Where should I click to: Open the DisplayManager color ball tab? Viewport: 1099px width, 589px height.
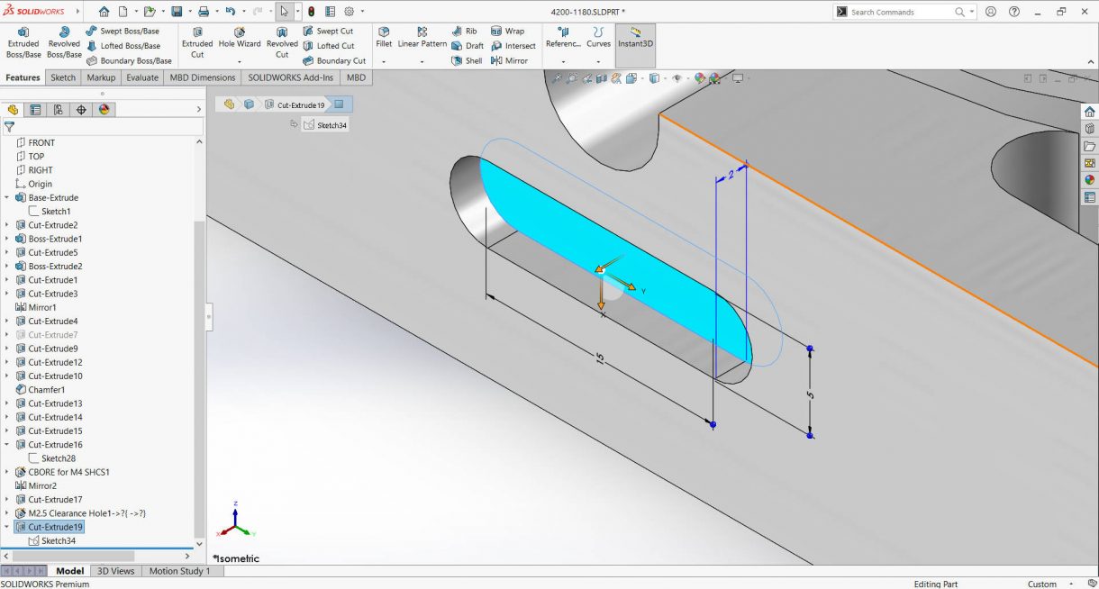click(104, 110)
